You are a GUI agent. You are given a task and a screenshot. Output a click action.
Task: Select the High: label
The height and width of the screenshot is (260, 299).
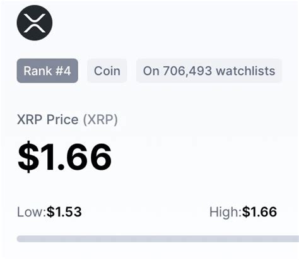pos(225,212)
